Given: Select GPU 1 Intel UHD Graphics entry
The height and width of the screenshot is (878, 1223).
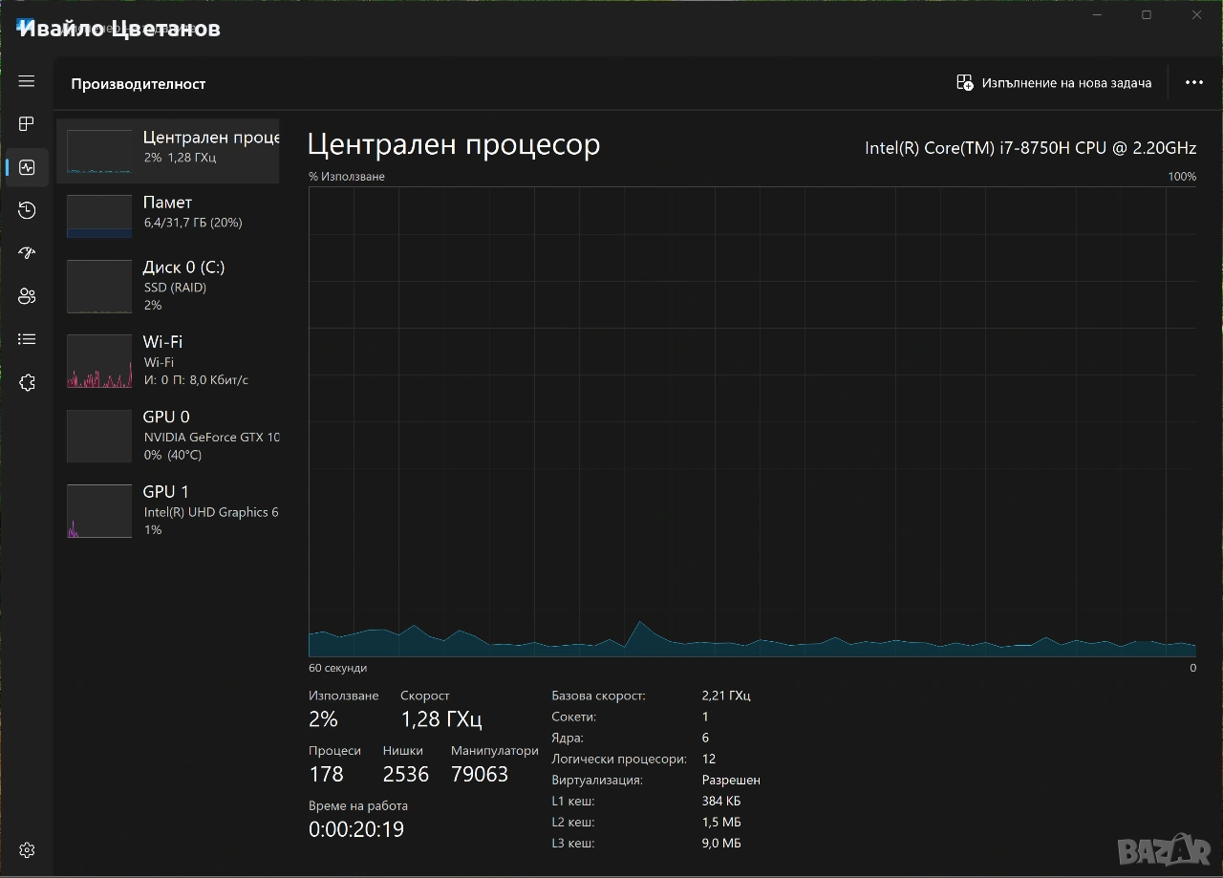Looking at the screenshot, I should pos(168,510).
